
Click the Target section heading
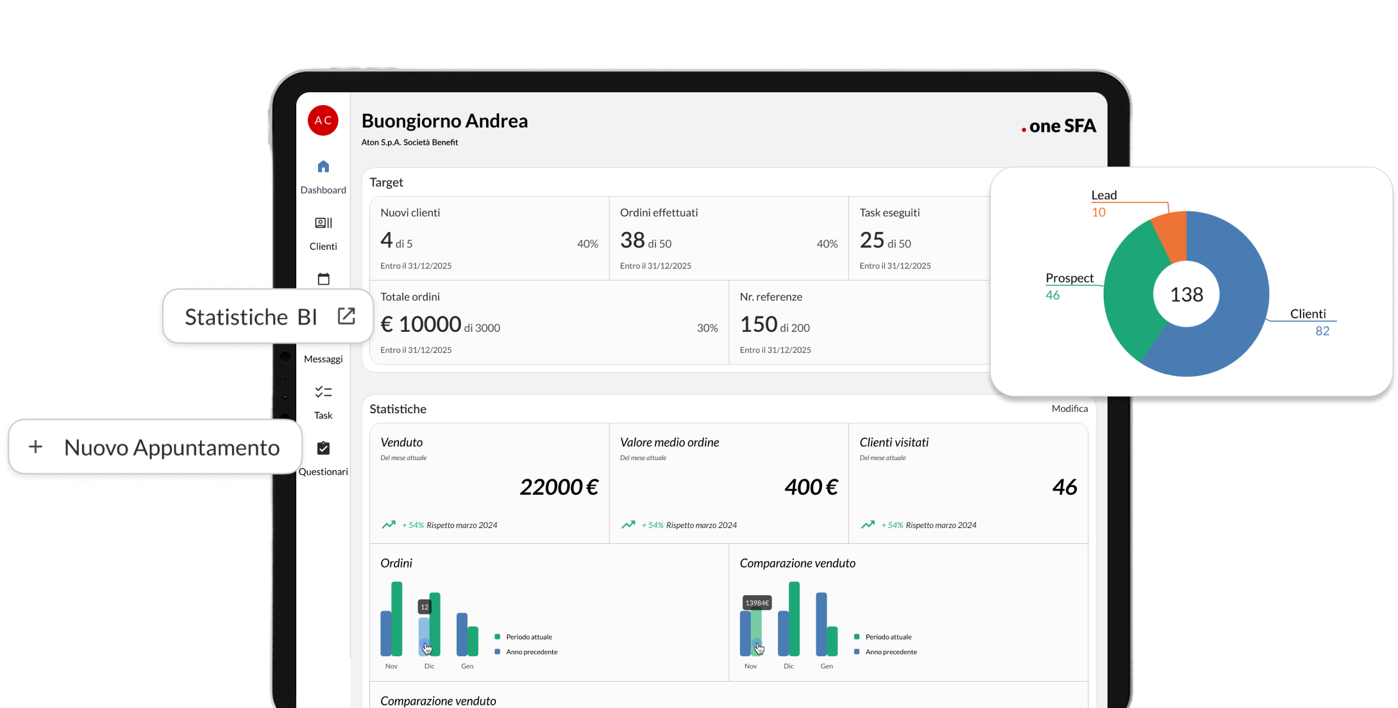pos(386,182)
